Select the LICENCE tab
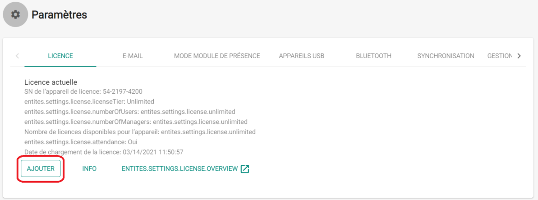The image size is (538, 200). pos(60,56)
